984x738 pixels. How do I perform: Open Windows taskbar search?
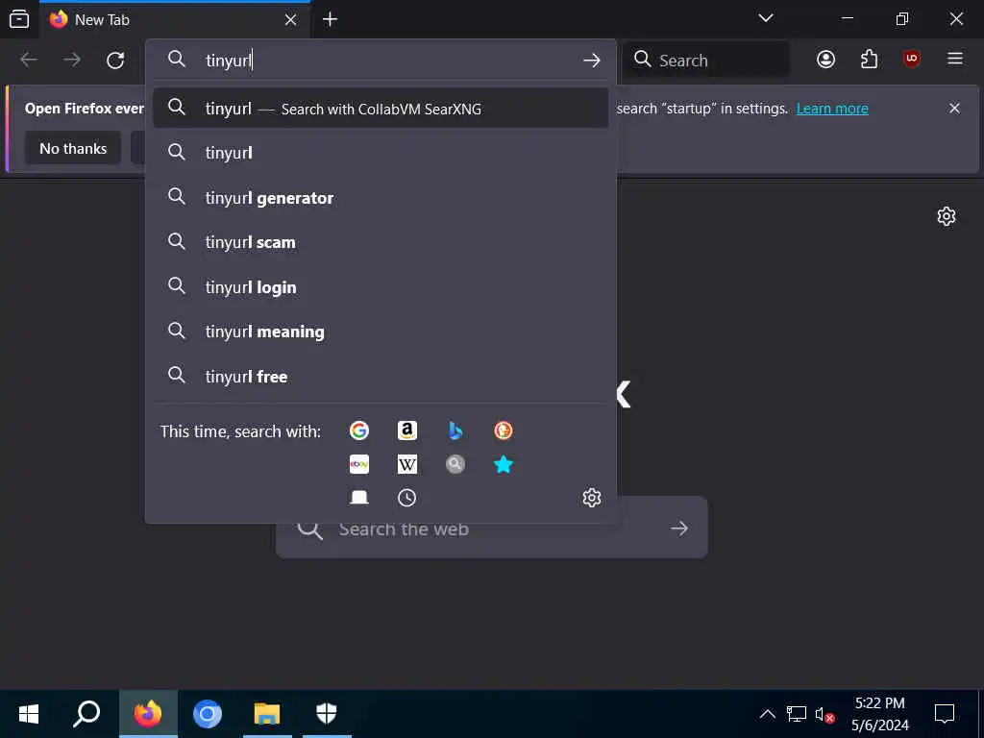point(86,714)
